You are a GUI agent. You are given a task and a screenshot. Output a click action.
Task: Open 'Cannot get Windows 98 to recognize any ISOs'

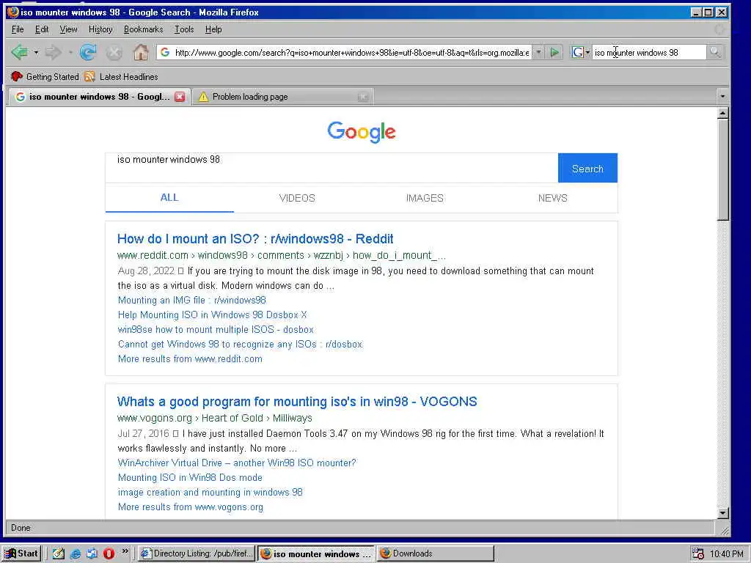[x=241, y=345]
